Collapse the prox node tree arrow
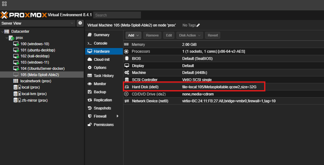 tap(7, 38)
